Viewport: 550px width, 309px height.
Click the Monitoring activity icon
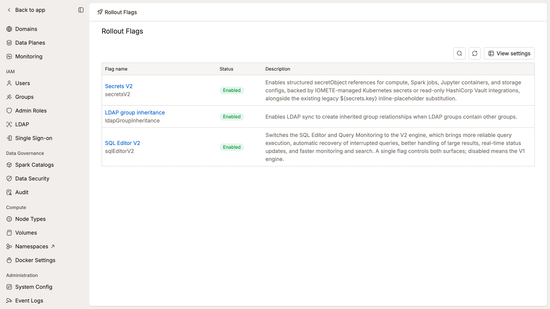(x=9, y=56)
